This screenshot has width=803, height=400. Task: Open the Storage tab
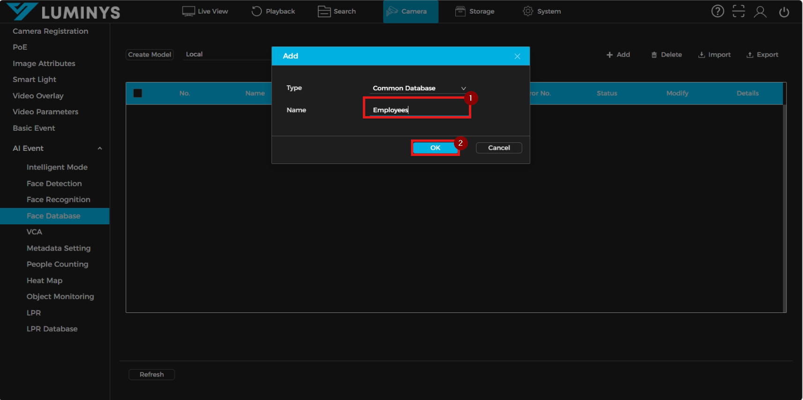point(475,11)
